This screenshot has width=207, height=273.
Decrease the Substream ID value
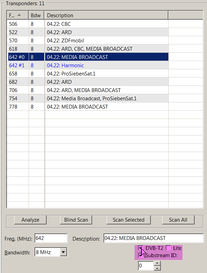pyautogui.click(x=157, y=268)
